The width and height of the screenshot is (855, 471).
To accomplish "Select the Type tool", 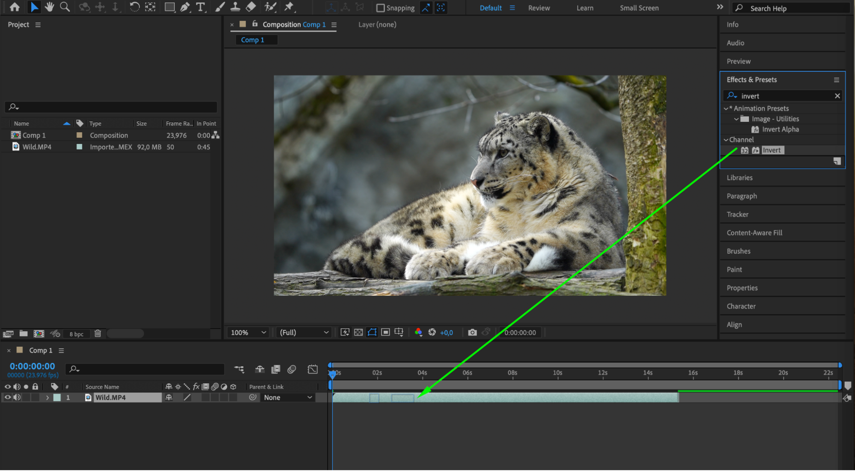I will [x=200, y=7].
